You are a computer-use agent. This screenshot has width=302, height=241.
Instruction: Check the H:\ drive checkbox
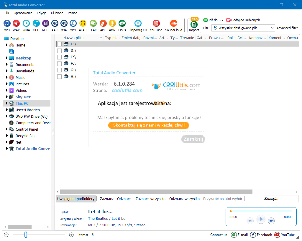[59, 77]
